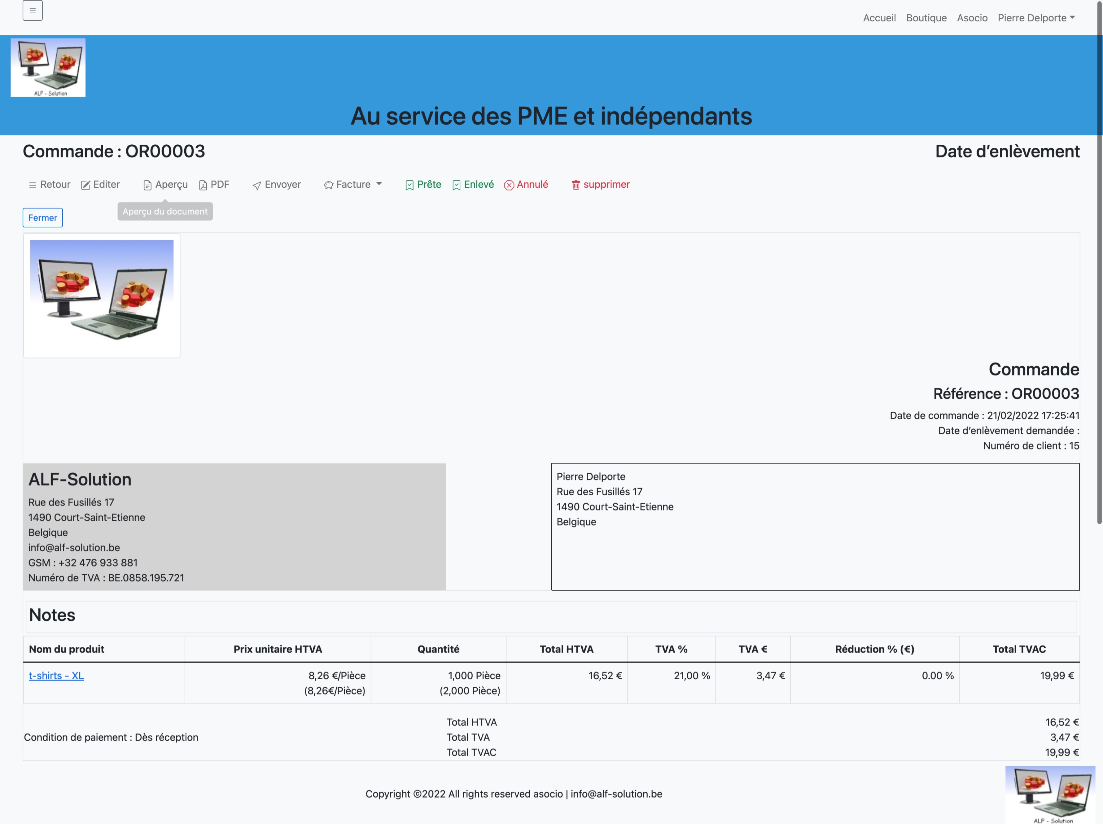Open the t-shirts - XL product link
This screenshot has height=824, width=1103.
point(56,675)
